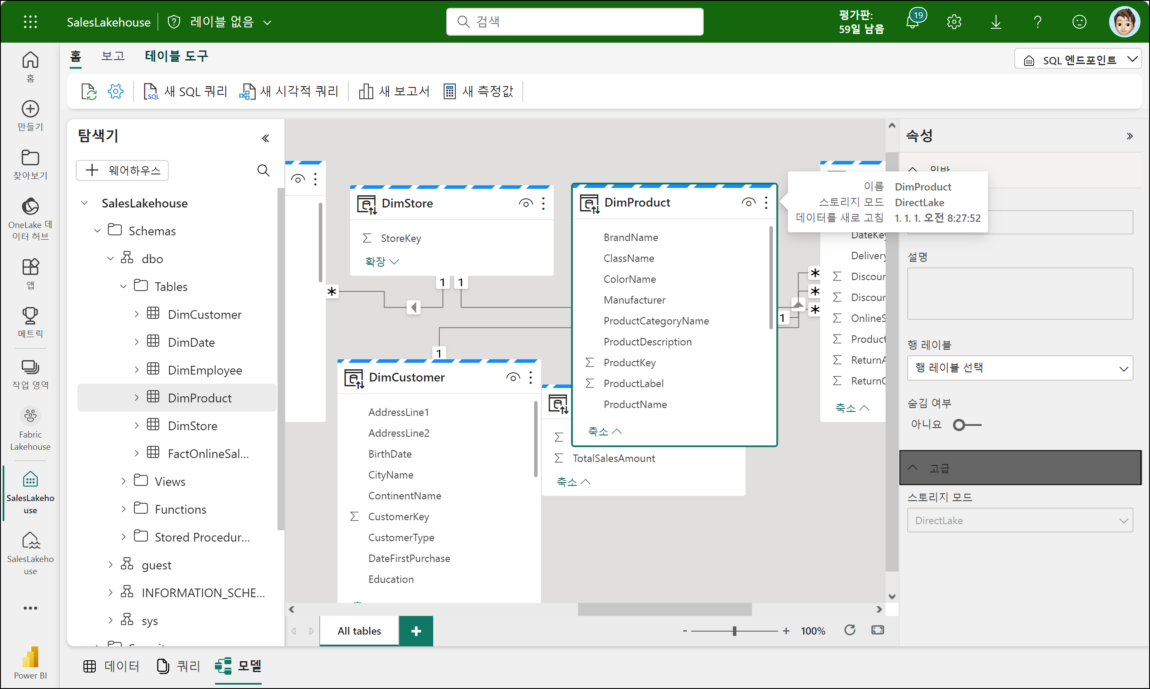This screenshot has height=689, width=1150.
Task: Open the settings gear icon in the toolbar
Action: tap(115, 91)
